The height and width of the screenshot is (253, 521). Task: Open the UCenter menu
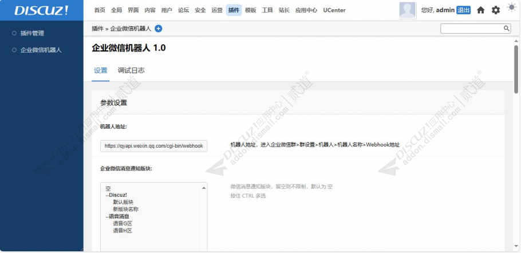(x=334, y=10)
